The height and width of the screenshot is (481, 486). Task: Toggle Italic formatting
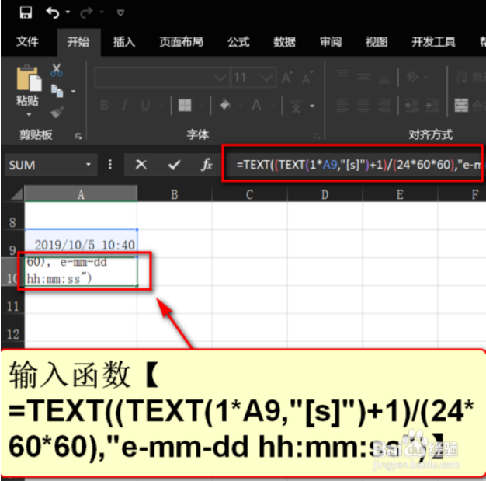click(124, 105)
